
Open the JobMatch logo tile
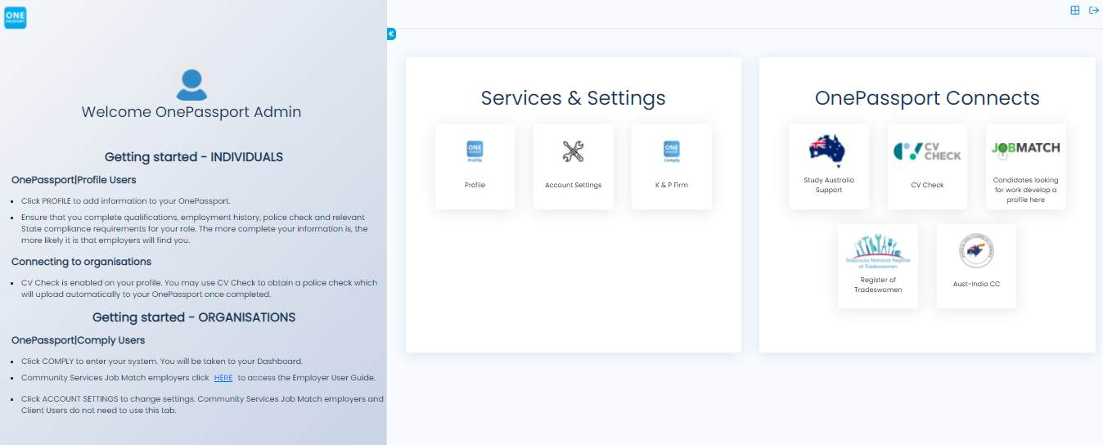pos(1025,149)
